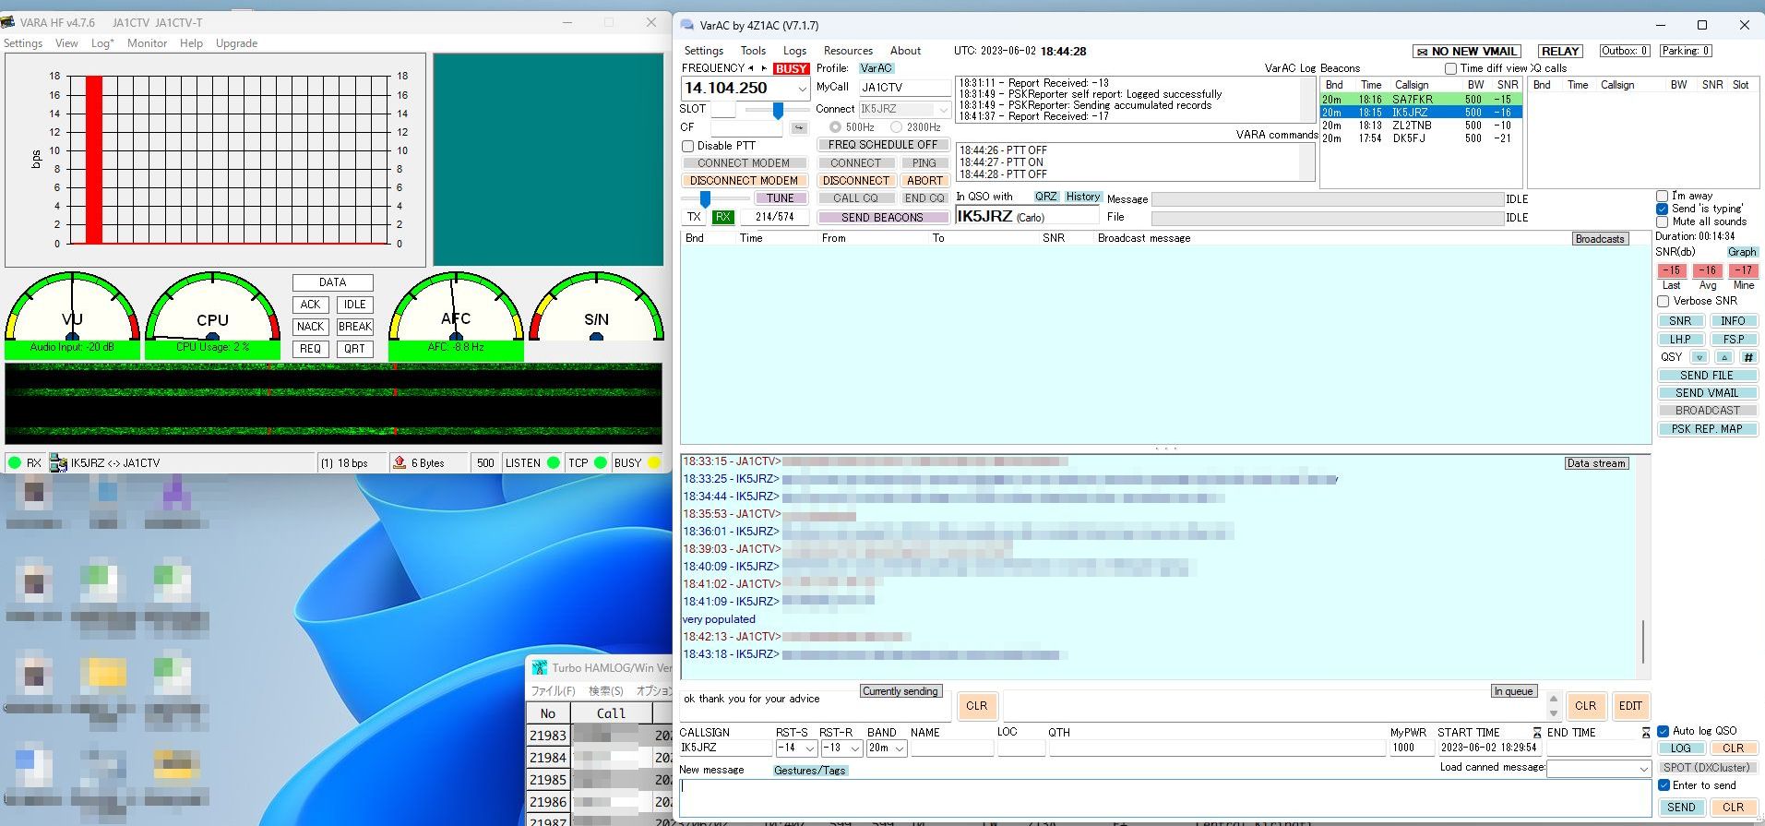Click the PSK REP. MAP button
Viewport: 1765px width, 826px height.
[x=1707, y=429]
